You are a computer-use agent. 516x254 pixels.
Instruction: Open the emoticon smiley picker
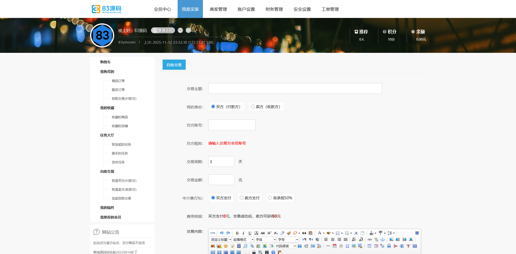226,246
